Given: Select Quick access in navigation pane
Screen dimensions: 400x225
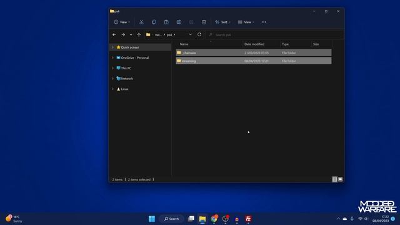Looking at the screenshot, I should 130,47.
